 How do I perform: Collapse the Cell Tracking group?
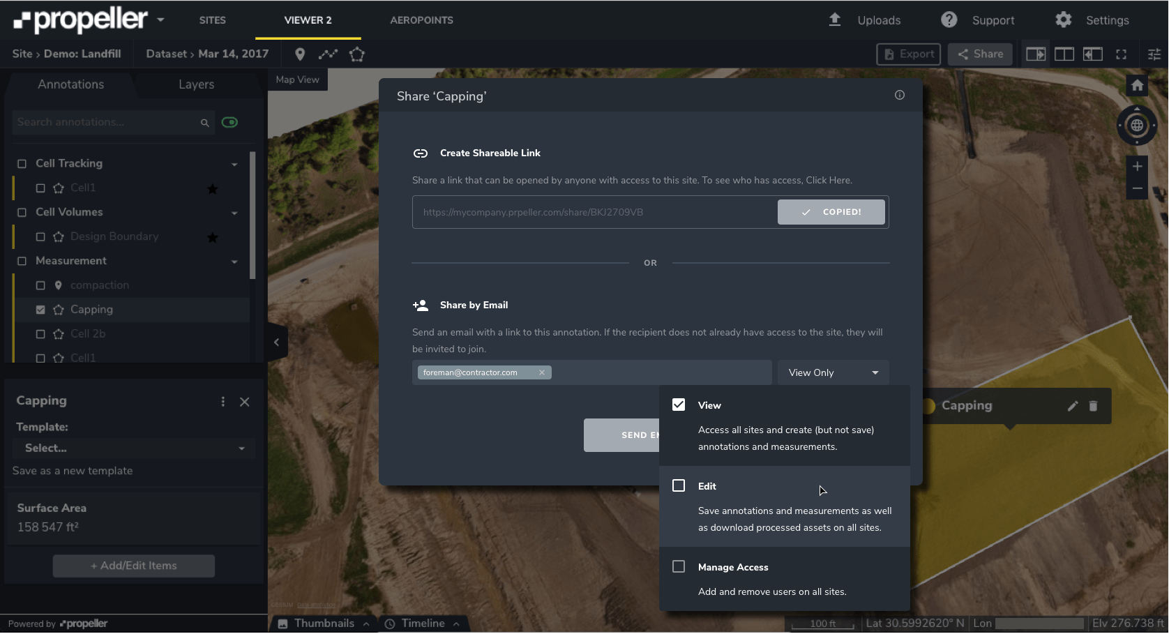(x=234, y=163)
